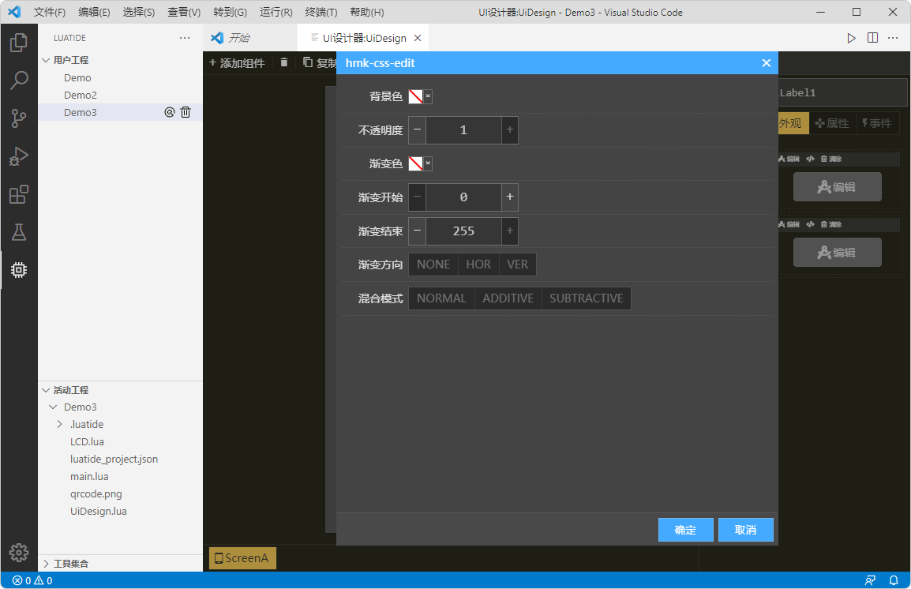Click the first small 清除 trash item in properties
Screen dimensions: 911x589
point(831,159)
